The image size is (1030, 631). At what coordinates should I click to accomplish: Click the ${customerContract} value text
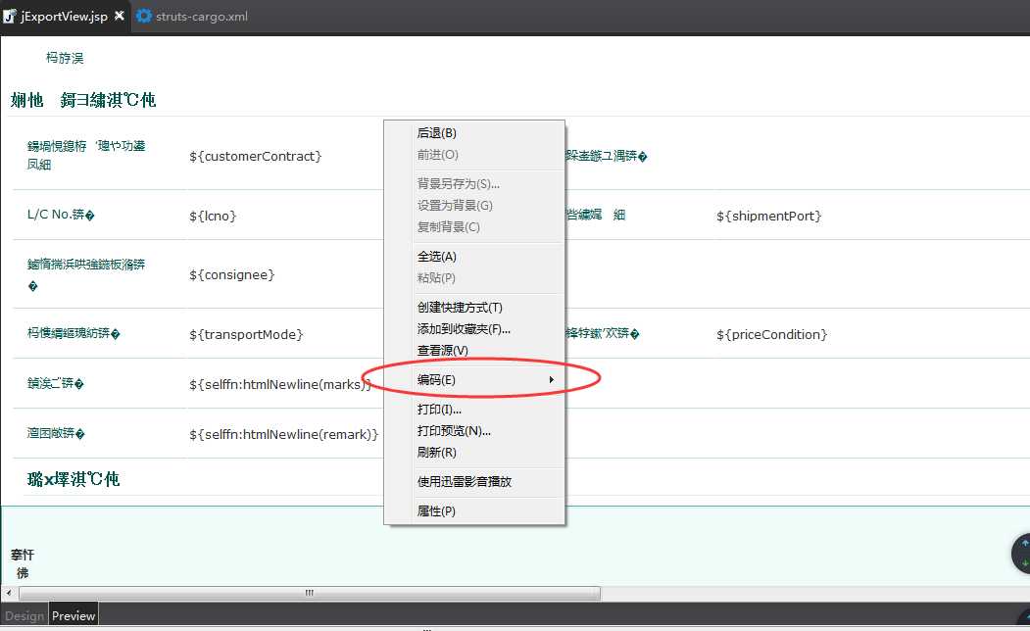point(256,156)
